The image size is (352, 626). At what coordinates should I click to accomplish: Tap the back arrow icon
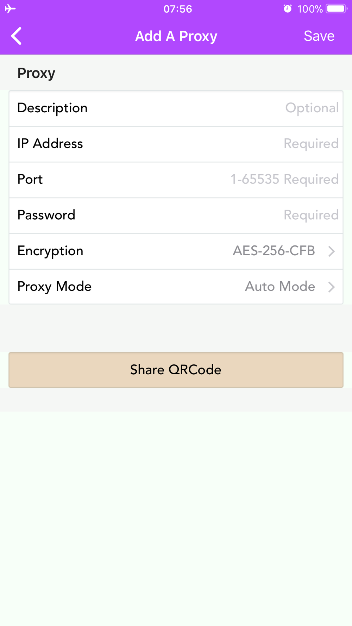pos(16,36)
